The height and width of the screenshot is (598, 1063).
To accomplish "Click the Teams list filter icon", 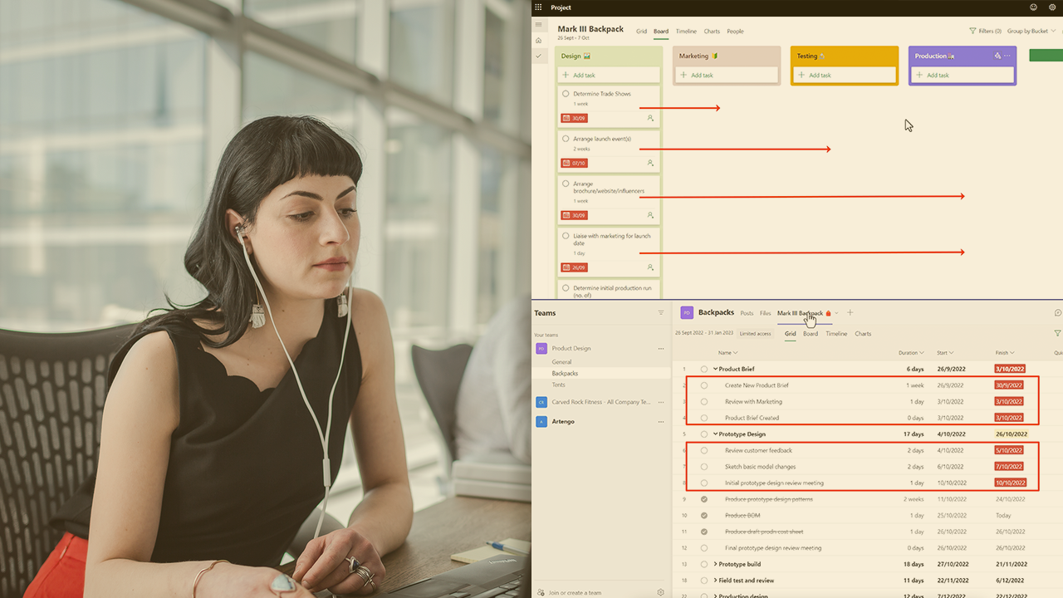I will (661, 313).
